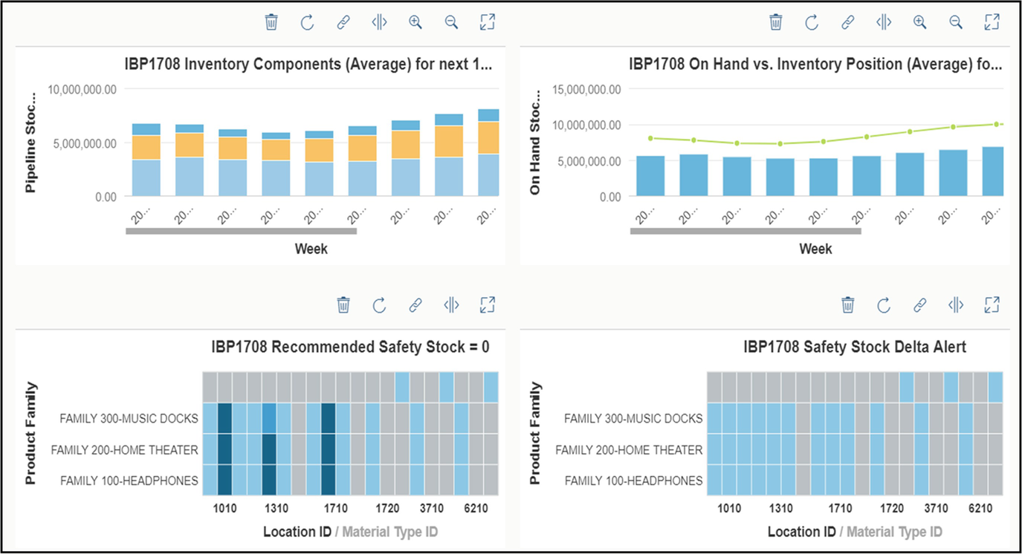The width and height of the screenshot is (1022, 554).
Task: Click location 1310 label in Recommended Safety Stock
Action: coord(276,509)
